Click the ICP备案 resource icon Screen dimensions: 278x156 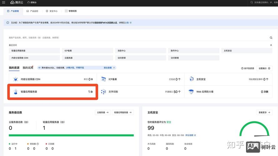[x=104, y=79]
